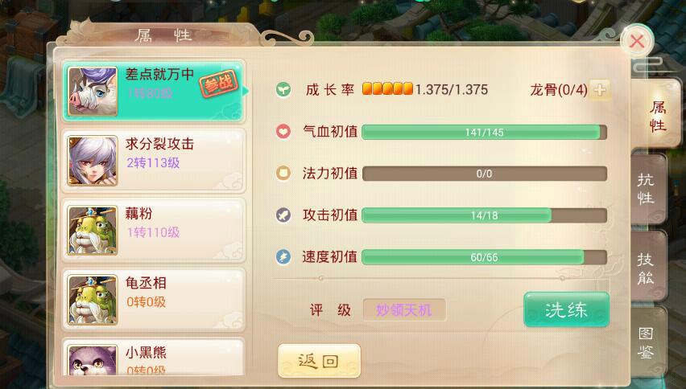The width and height of the screenshot is (686, 389).
Task: Select the 属性 attributes side tab
Action: [657, 114]
